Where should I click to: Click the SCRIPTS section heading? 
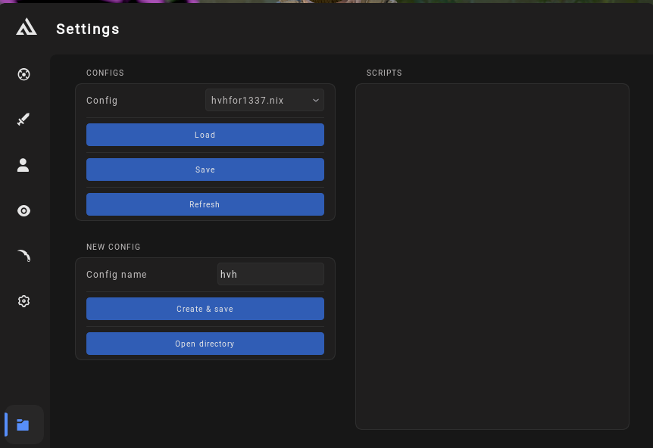coord(384,73)
